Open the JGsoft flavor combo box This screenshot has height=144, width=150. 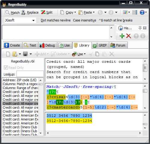(x=20, y=20)
